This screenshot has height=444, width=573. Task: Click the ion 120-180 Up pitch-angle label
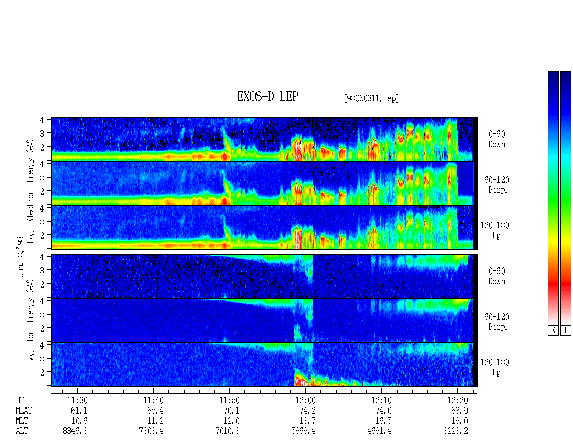point(495,367)
